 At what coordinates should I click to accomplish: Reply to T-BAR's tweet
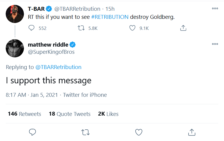coord(32,28)
